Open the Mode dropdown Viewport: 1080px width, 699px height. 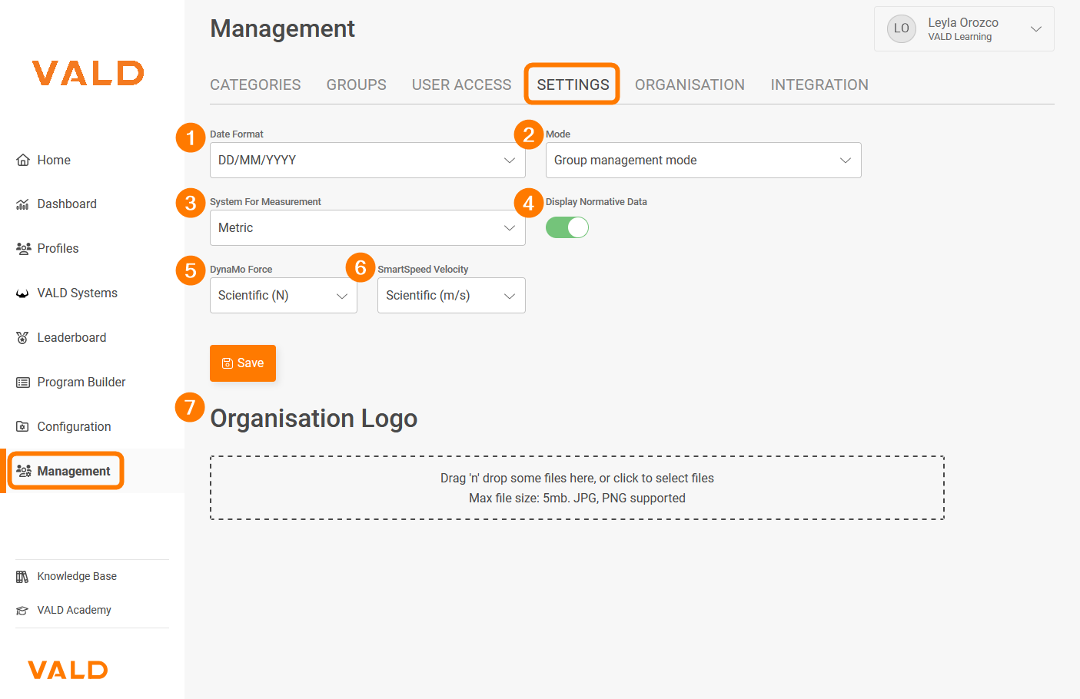click(703, 160)
